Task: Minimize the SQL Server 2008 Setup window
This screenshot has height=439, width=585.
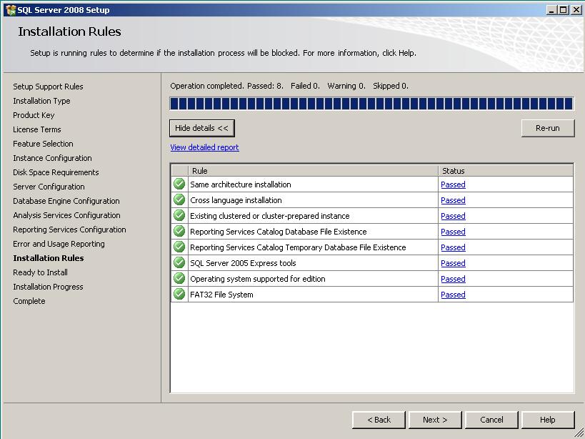Action: pos(551,10)
